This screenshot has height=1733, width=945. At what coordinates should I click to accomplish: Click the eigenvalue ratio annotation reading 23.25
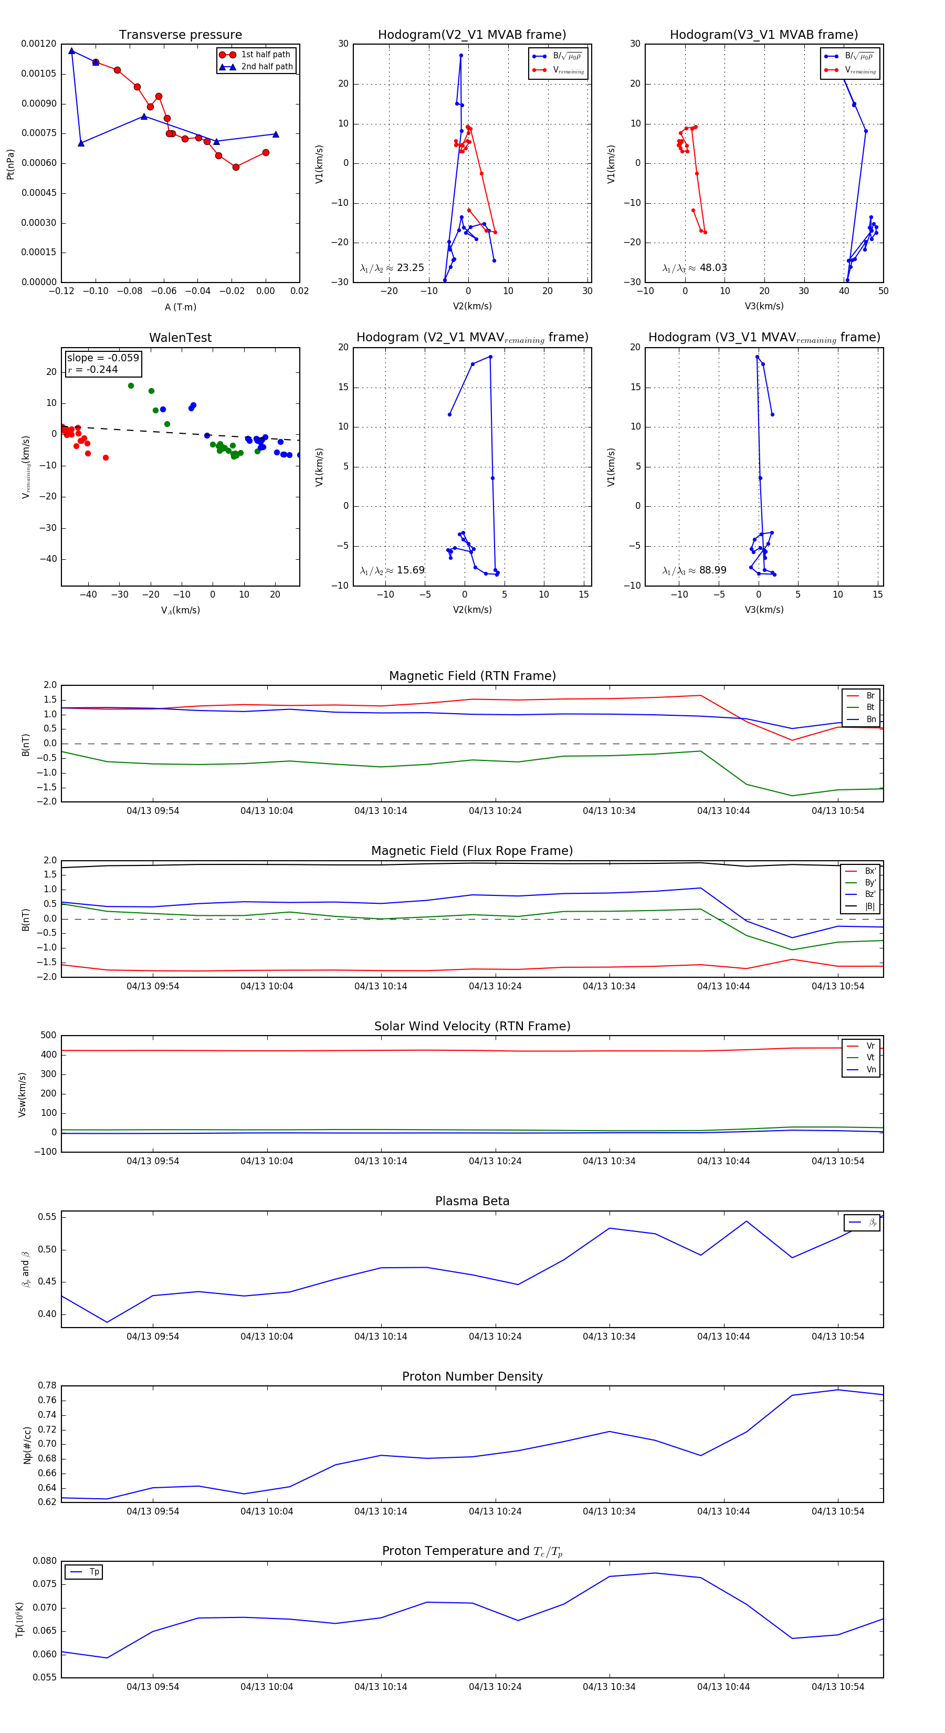[x=392, y=268]
